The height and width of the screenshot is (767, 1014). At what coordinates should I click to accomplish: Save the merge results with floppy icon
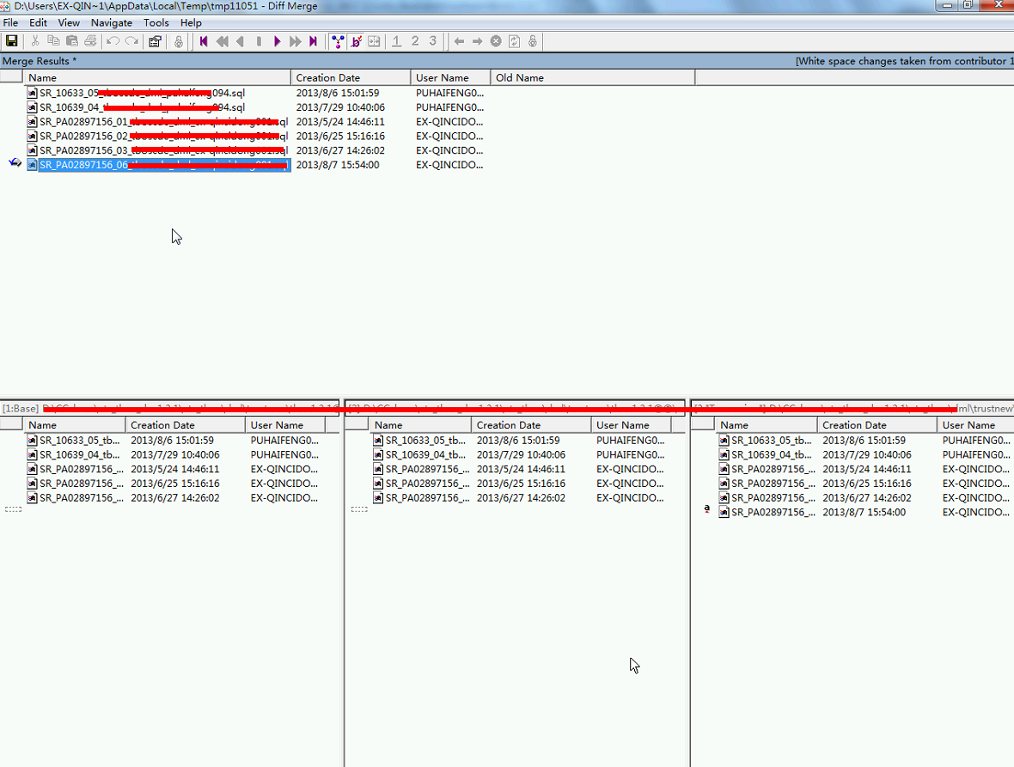[x=12, y=41]
